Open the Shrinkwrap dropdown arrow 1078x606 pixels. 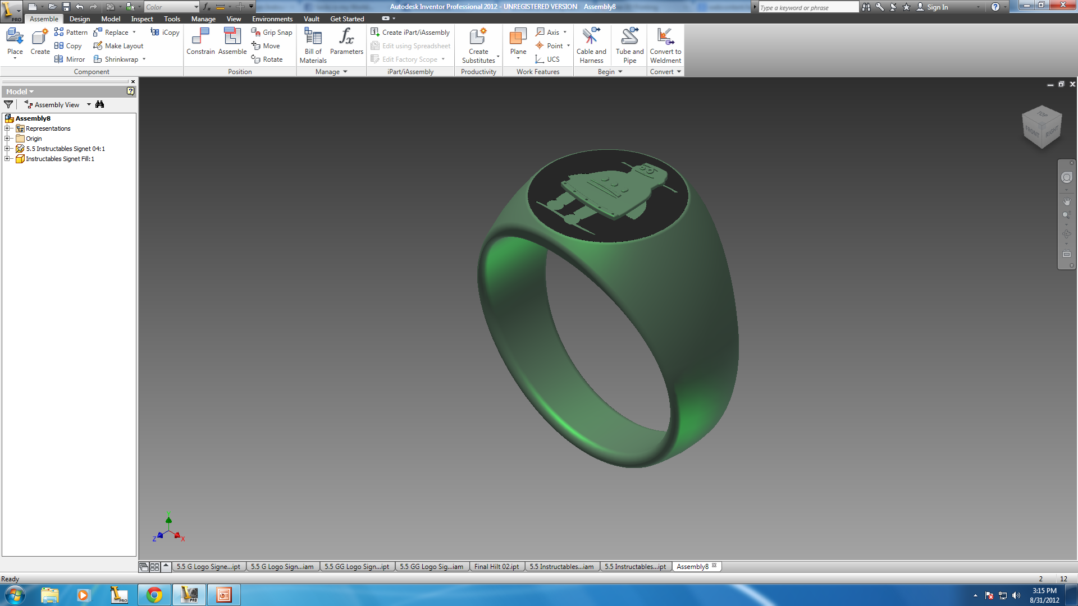[144, 59]
